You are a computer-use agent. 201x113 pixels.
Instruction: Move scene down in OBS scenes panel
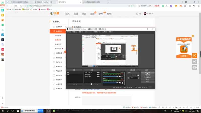(77, 84)
